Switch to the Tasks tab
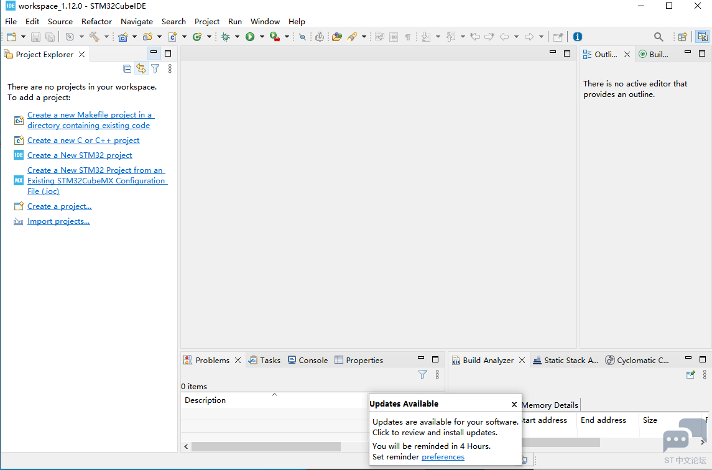The width and height of the screenshot is (712, 470). [x=265, y=360]
